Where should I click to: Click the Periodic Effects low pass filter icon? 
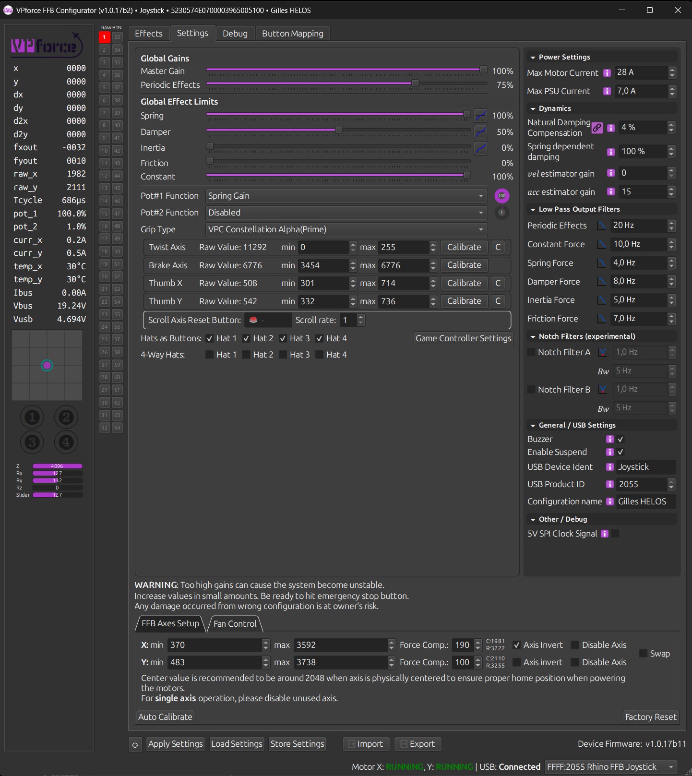(x=601, y=226)
